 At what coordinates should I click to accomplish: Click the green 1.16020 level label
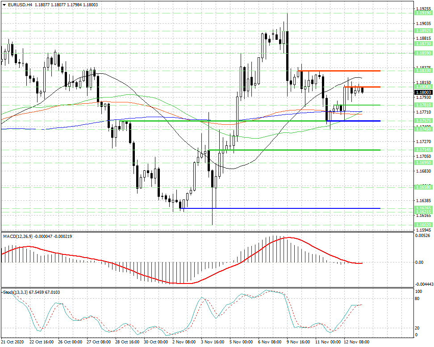pyautogui.click(x=423, y=225)
